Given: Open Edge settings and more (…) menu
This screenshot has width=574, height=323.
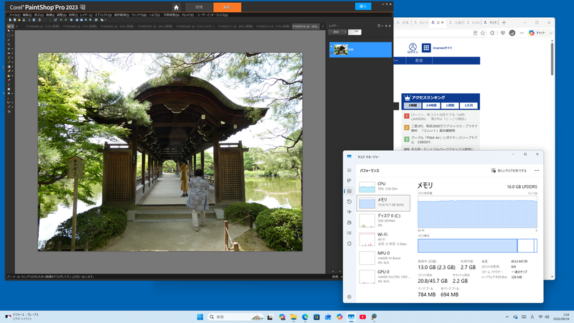Looking at the screenshot, I should (522, 33).
